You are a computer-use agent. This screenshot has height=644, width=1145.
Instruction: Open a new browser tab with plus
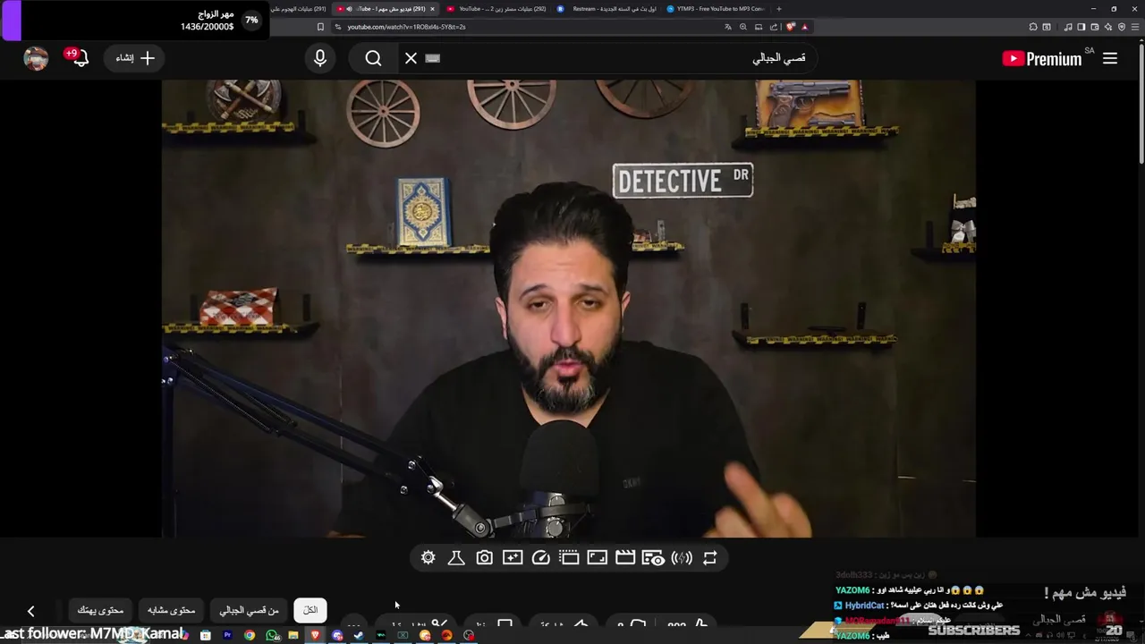(779, 9)
